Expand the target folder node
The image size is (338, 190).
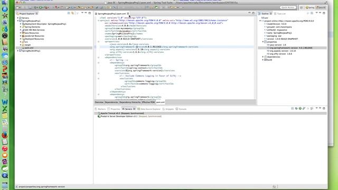point(21,45)
